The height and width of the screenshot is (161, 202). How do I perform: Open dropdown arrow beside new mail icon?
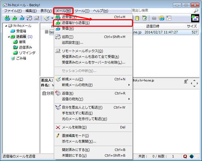pyautogui.click(x=52, y=18)
